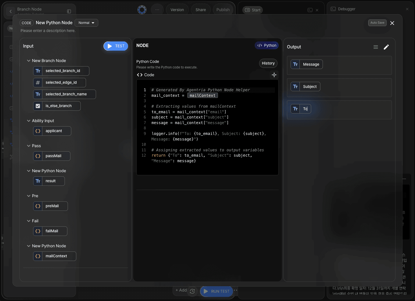Viewport: 415px width, 301px height.
Task: Click the refresh icon in bottom toolbar
Action: pyautogui.click(x=192, y=291)
